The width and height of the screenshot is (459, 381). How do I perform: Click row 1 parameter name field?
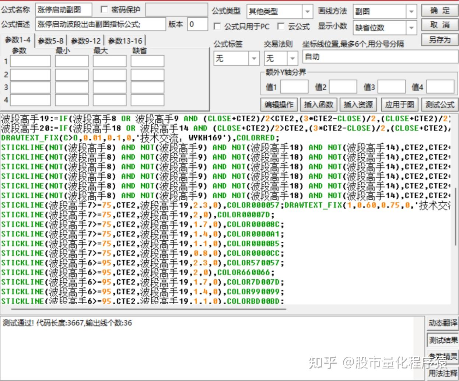(30, 61)
